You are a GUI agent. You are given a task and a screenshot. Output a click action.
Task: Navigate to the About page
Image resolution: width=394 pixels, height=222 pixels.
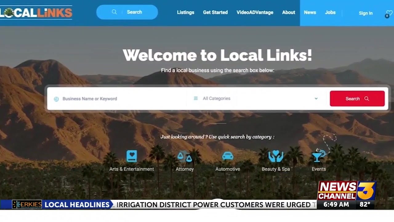[x=289, y=12]
